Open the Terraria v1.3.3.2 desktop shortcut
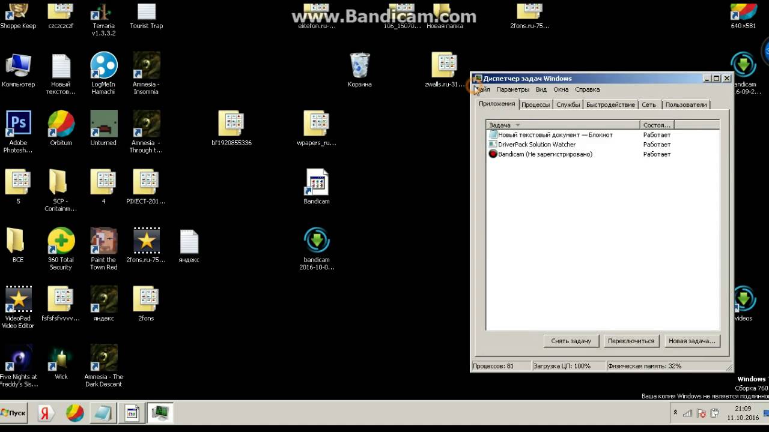This screenshot has width=769, height=432. click(103, 18)
